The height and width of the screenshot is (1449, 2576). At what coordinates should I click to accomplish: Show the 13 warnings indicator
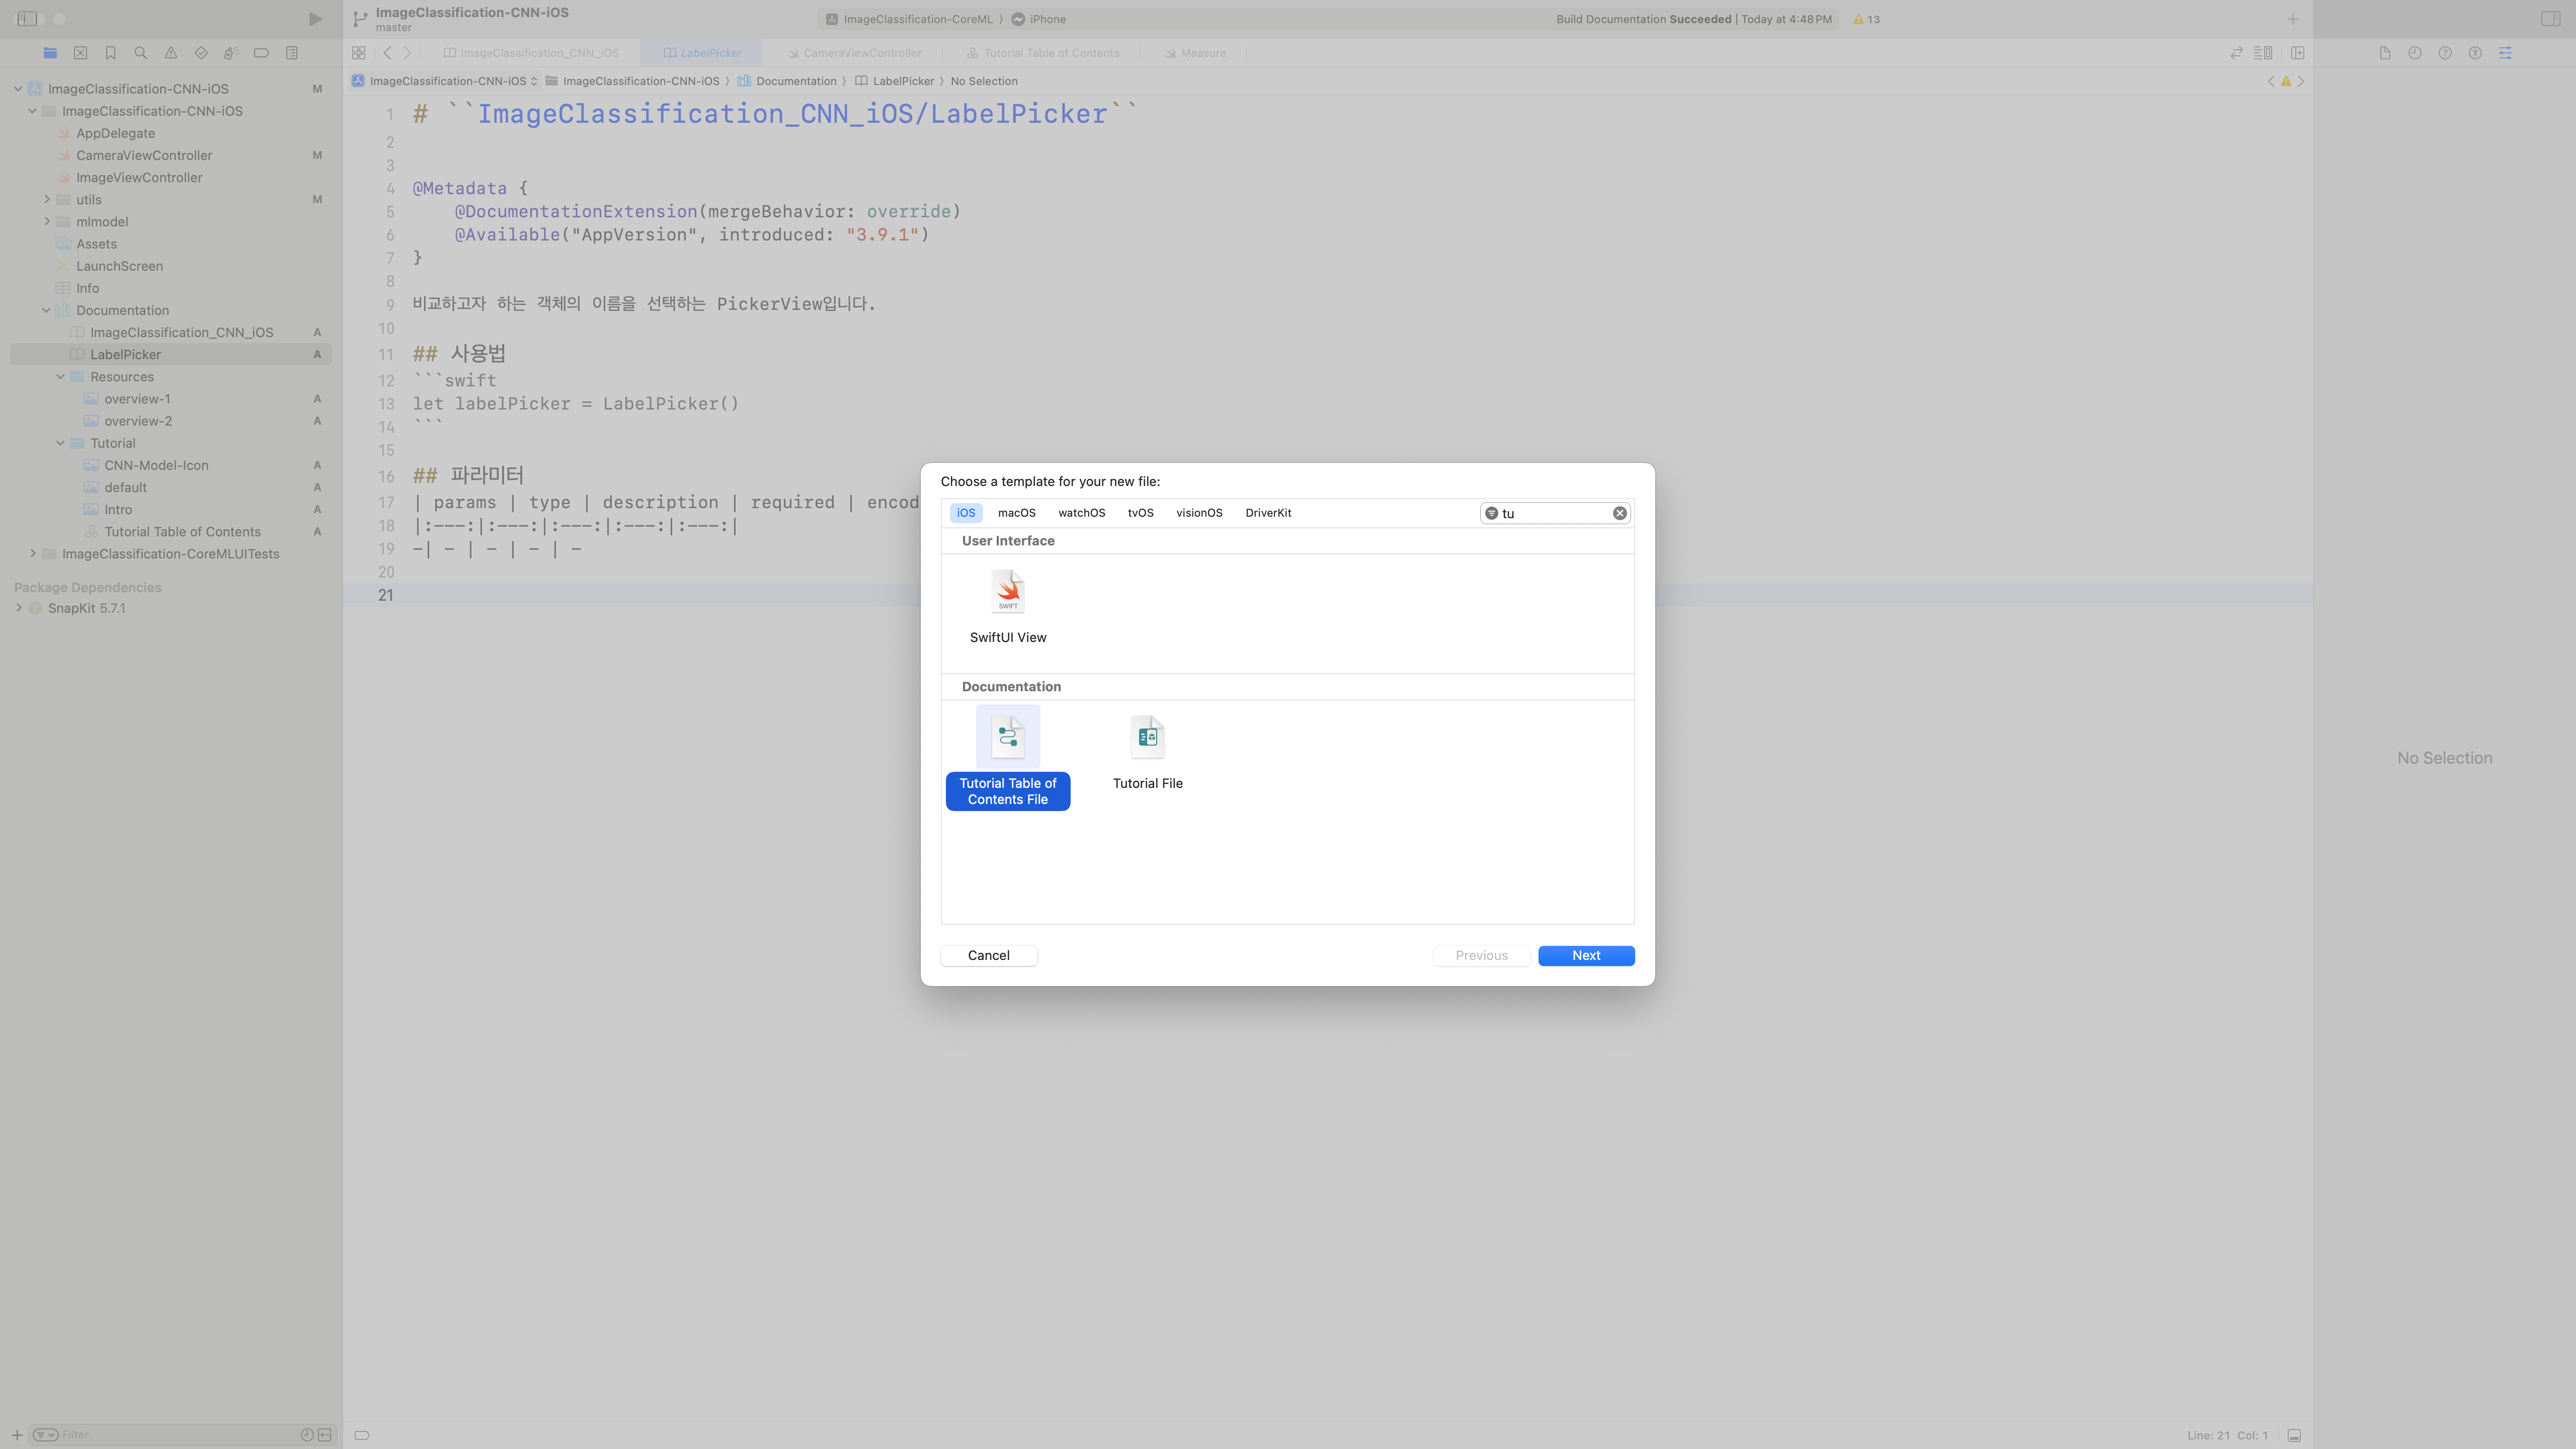point(1866,19)
